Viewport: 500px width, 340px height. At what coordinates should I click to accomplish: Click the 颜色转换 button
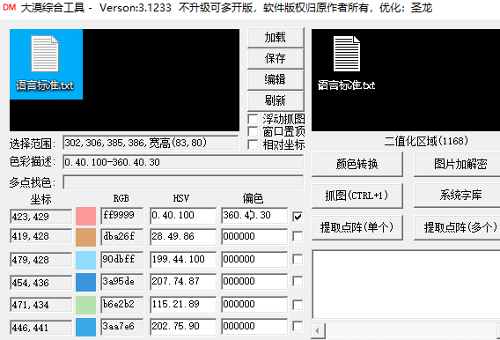357,164
